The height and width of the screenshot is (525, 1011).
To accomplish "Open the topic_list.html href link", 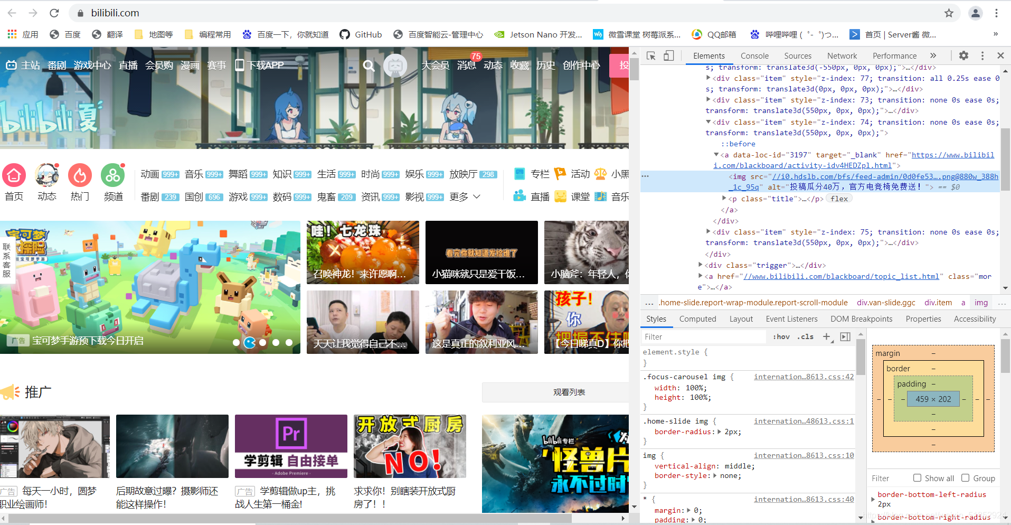I will click(x=841, y=276).
